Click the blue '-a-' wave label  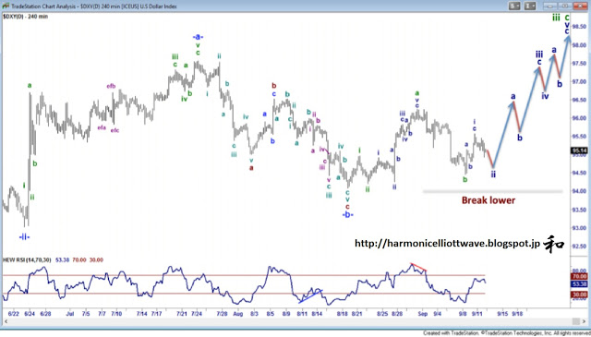tap(198, 37)
